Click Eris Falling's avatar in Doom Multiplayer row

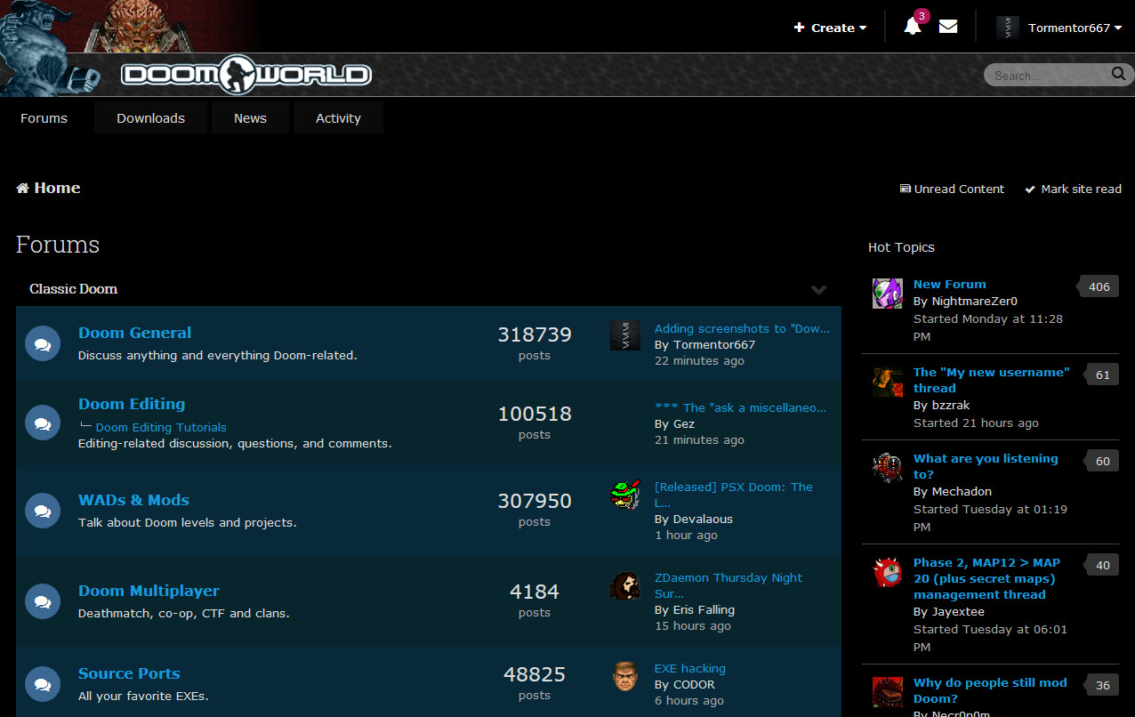pyautogui.click(x=625, y=585)
